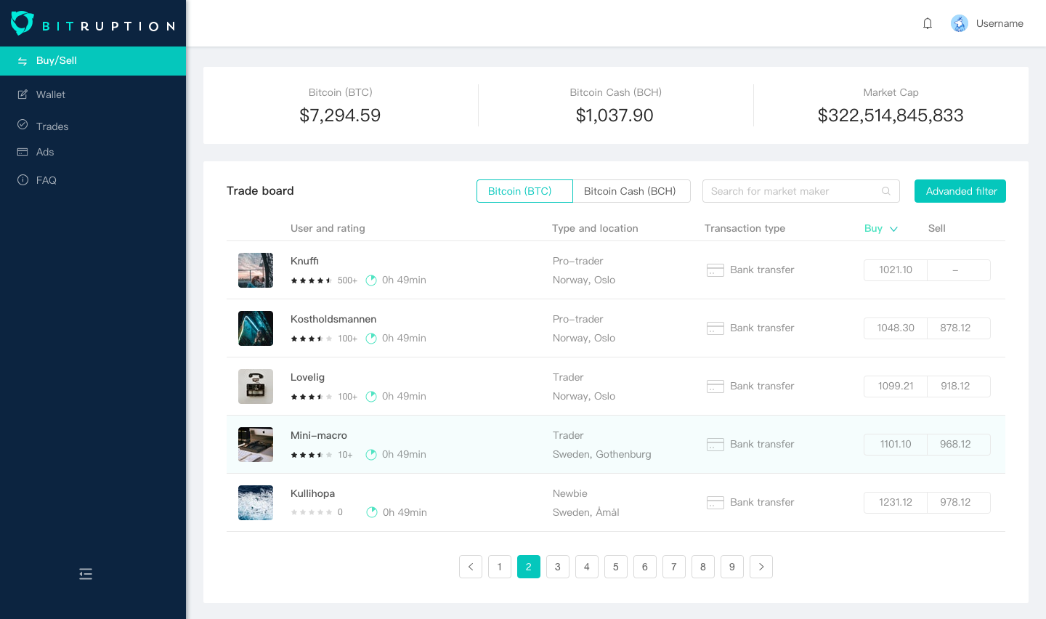This screenshot has width=1046, height=619.
Task: Click the Bitruption logo
Action: coord(93,24)
